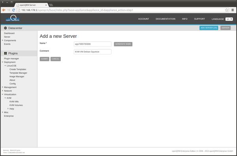Click the Datacenter globe icon
The height and width of the screenshot is (156, 237).
click(6, 28)
